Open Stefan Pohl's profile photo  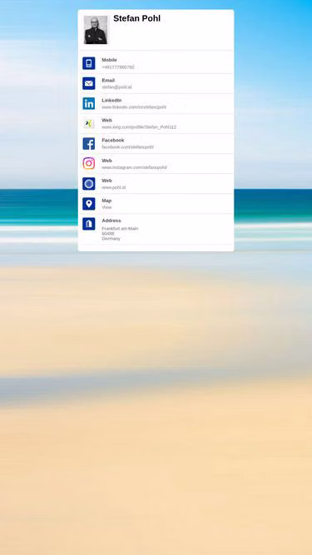[x=96, y=30]
